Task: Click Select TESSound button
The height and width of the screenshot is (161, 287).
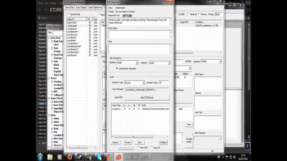Action: click(147, 97)
